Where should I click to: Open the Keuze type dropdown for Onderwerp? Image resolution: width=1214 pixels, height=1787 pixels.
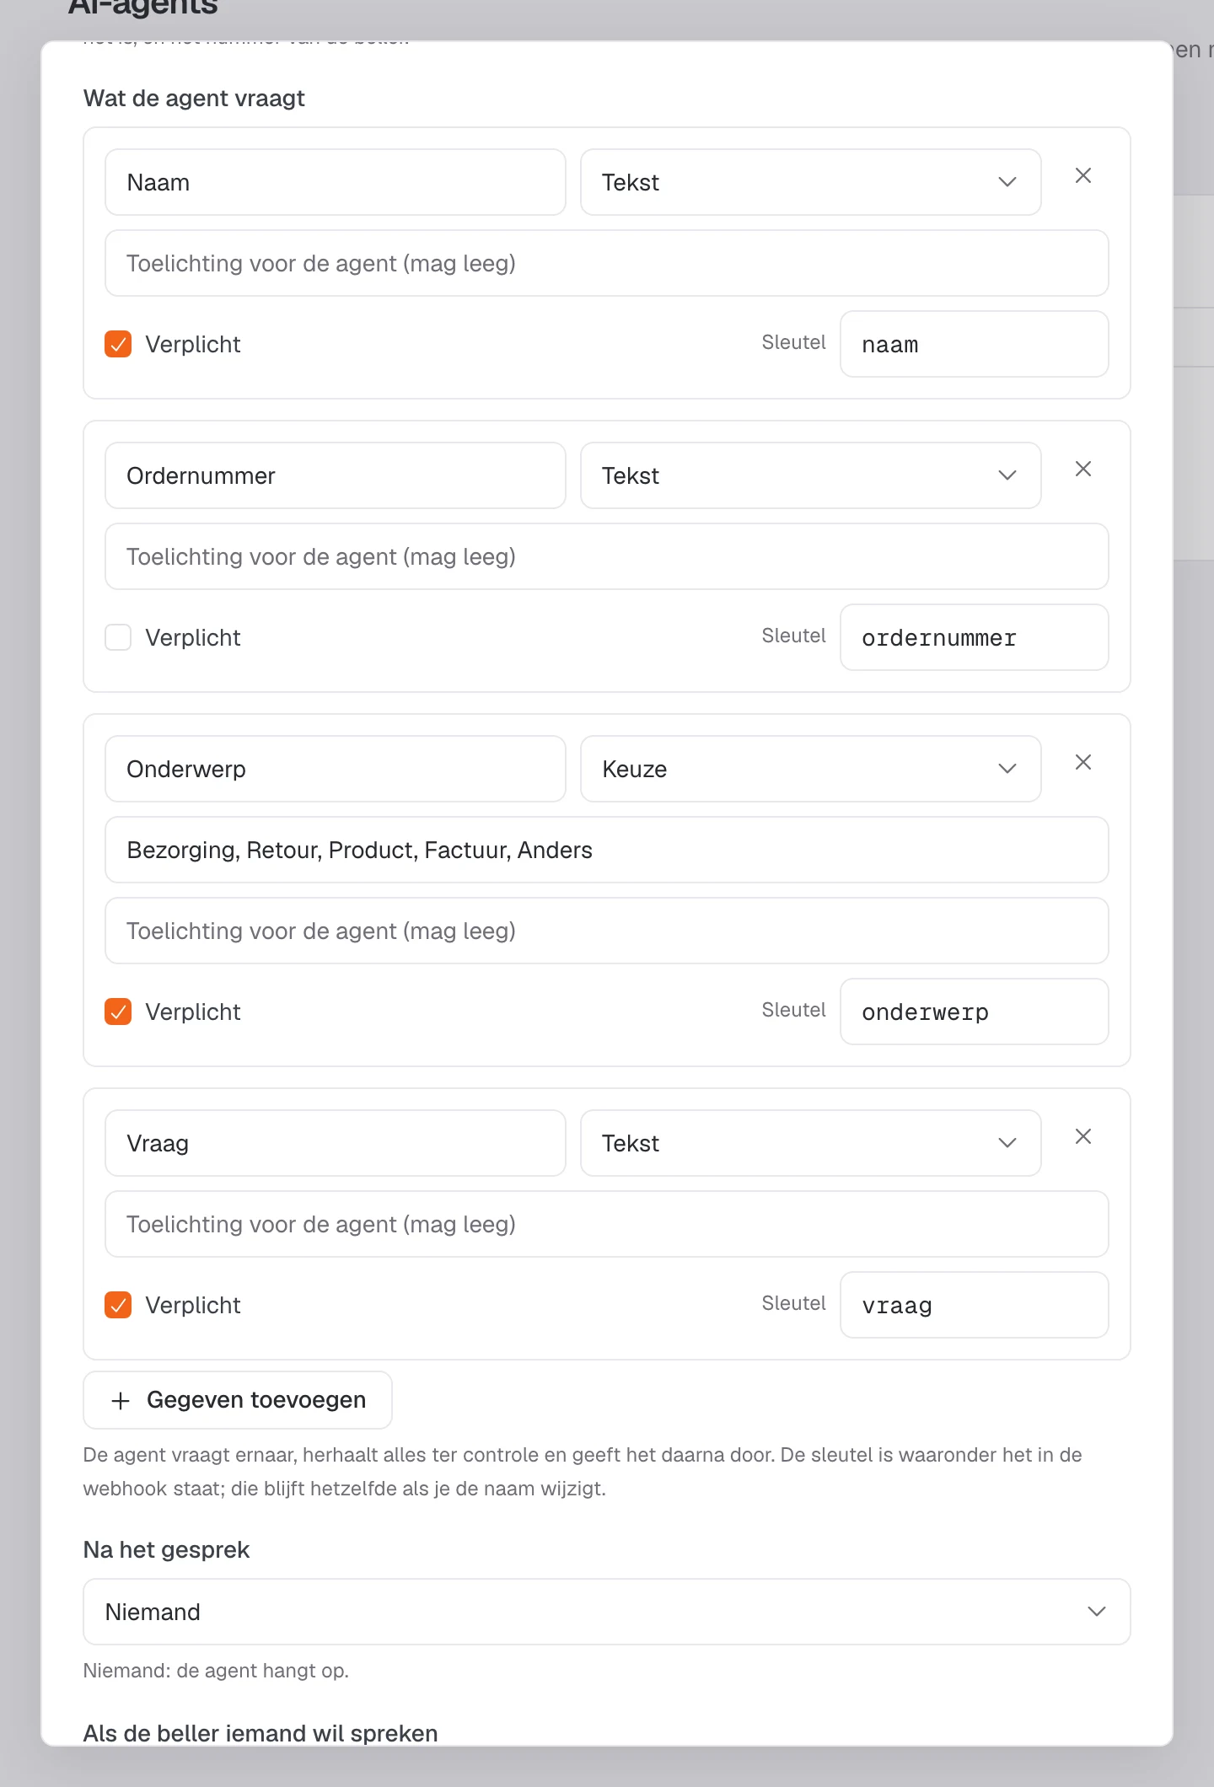click(x=810, y=769)
